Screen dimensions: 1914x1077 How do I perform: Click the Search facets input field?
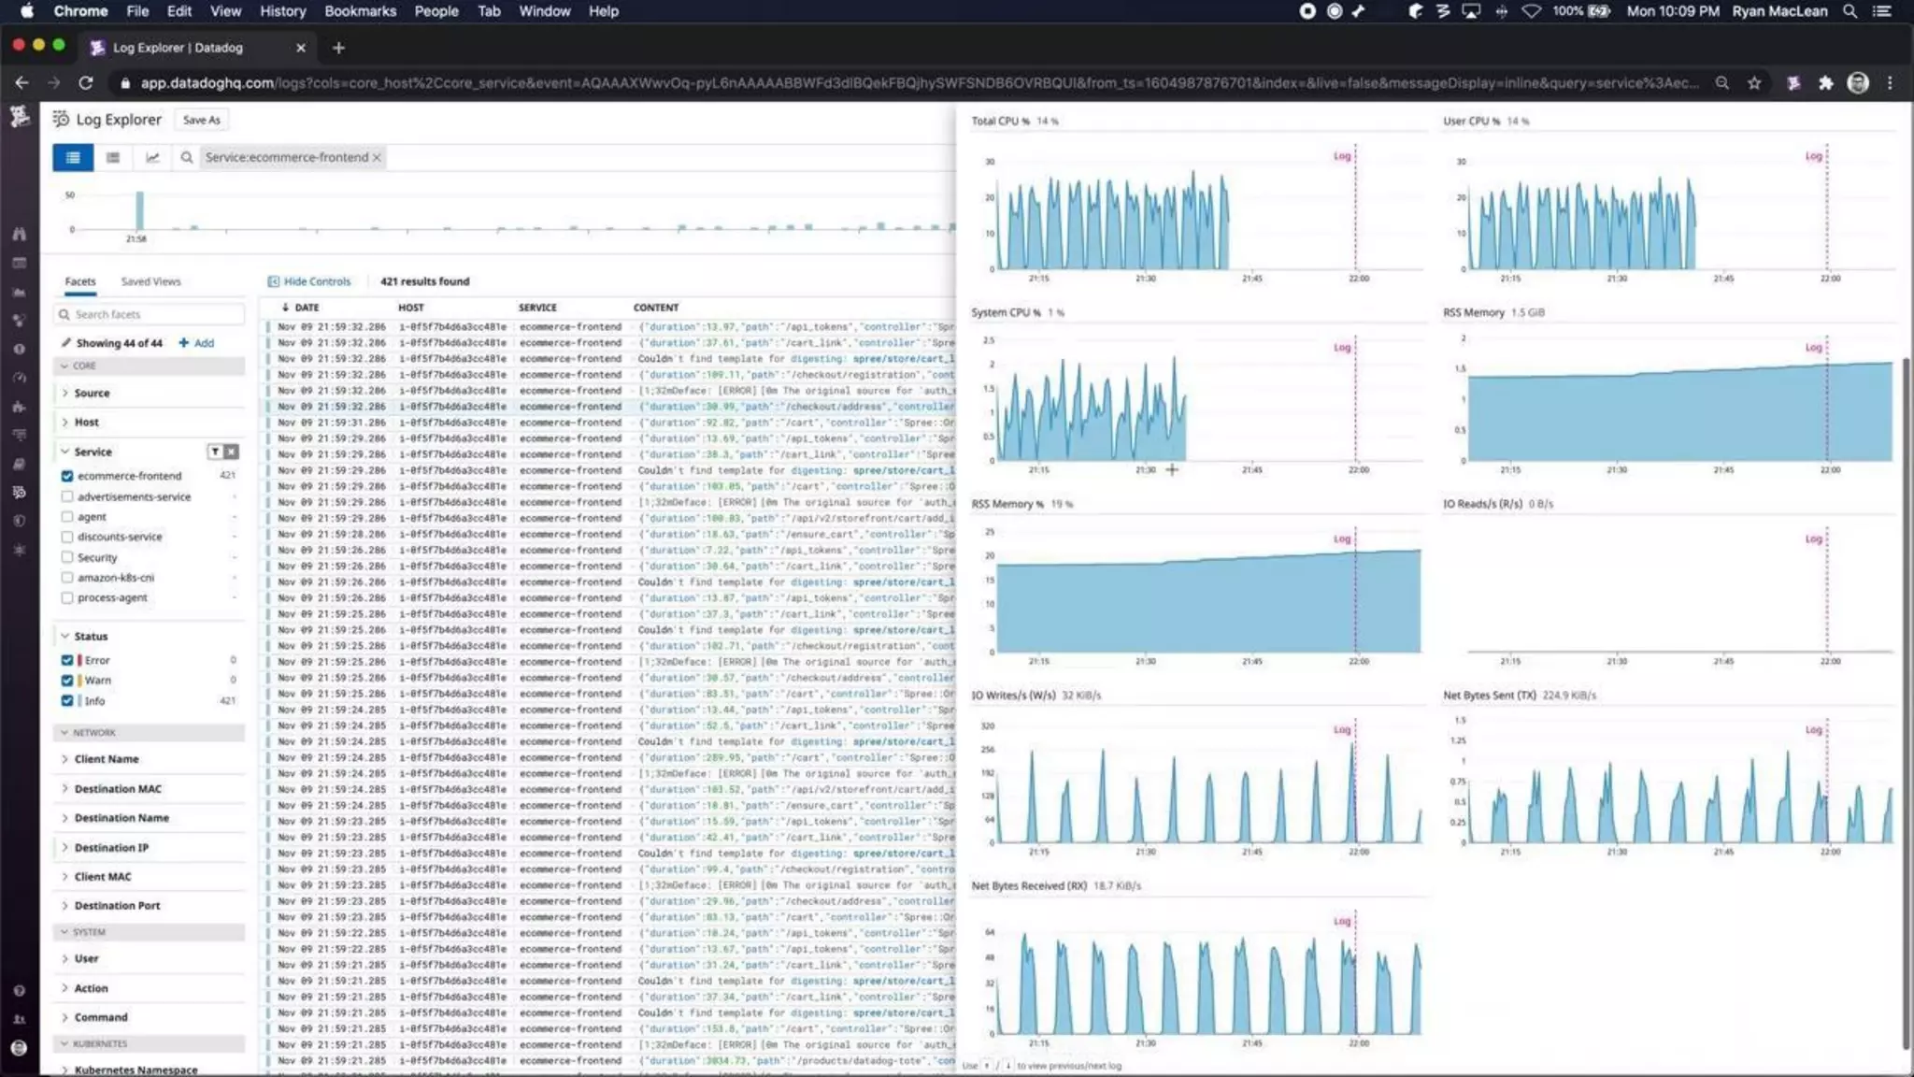pos(154,314)
